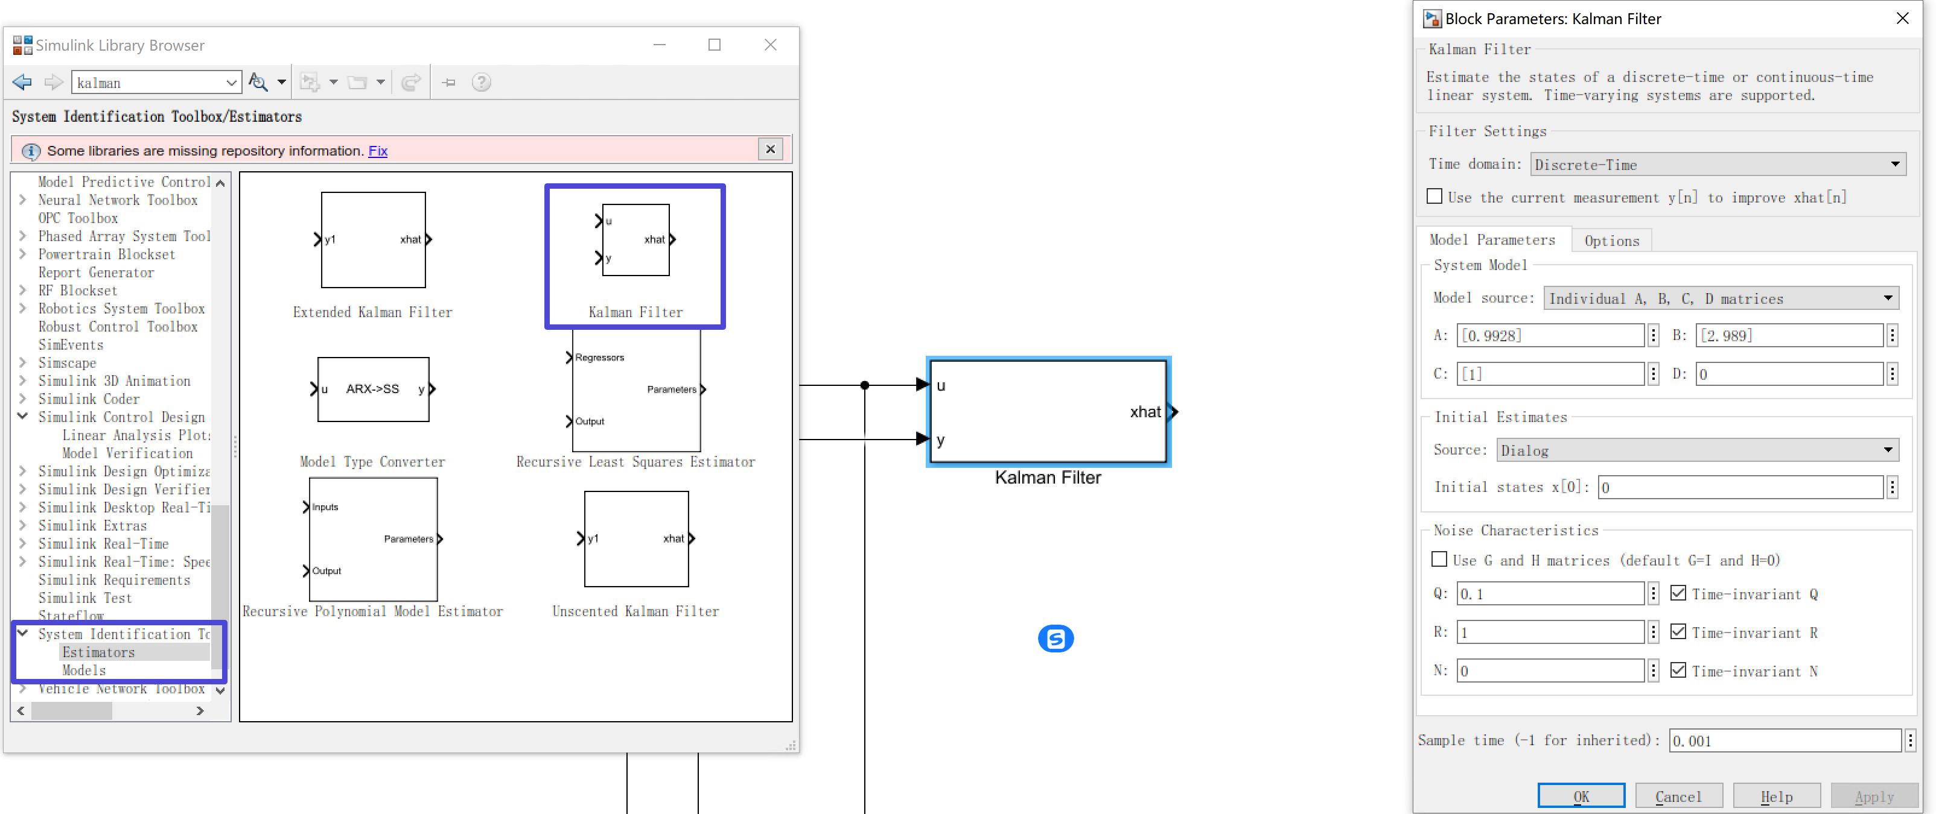The width and height of the screenshot is (1936, 814).
Task: Open the Time domain dropdown
Action: [1718, 165]
